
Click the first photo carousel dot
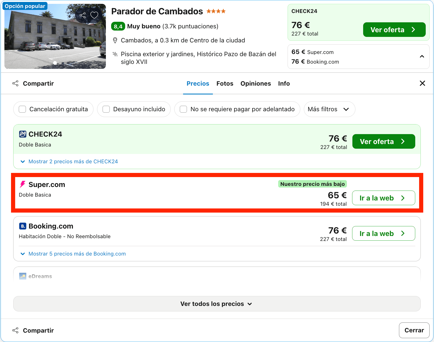pyautogui.click(x=55, y=63)
